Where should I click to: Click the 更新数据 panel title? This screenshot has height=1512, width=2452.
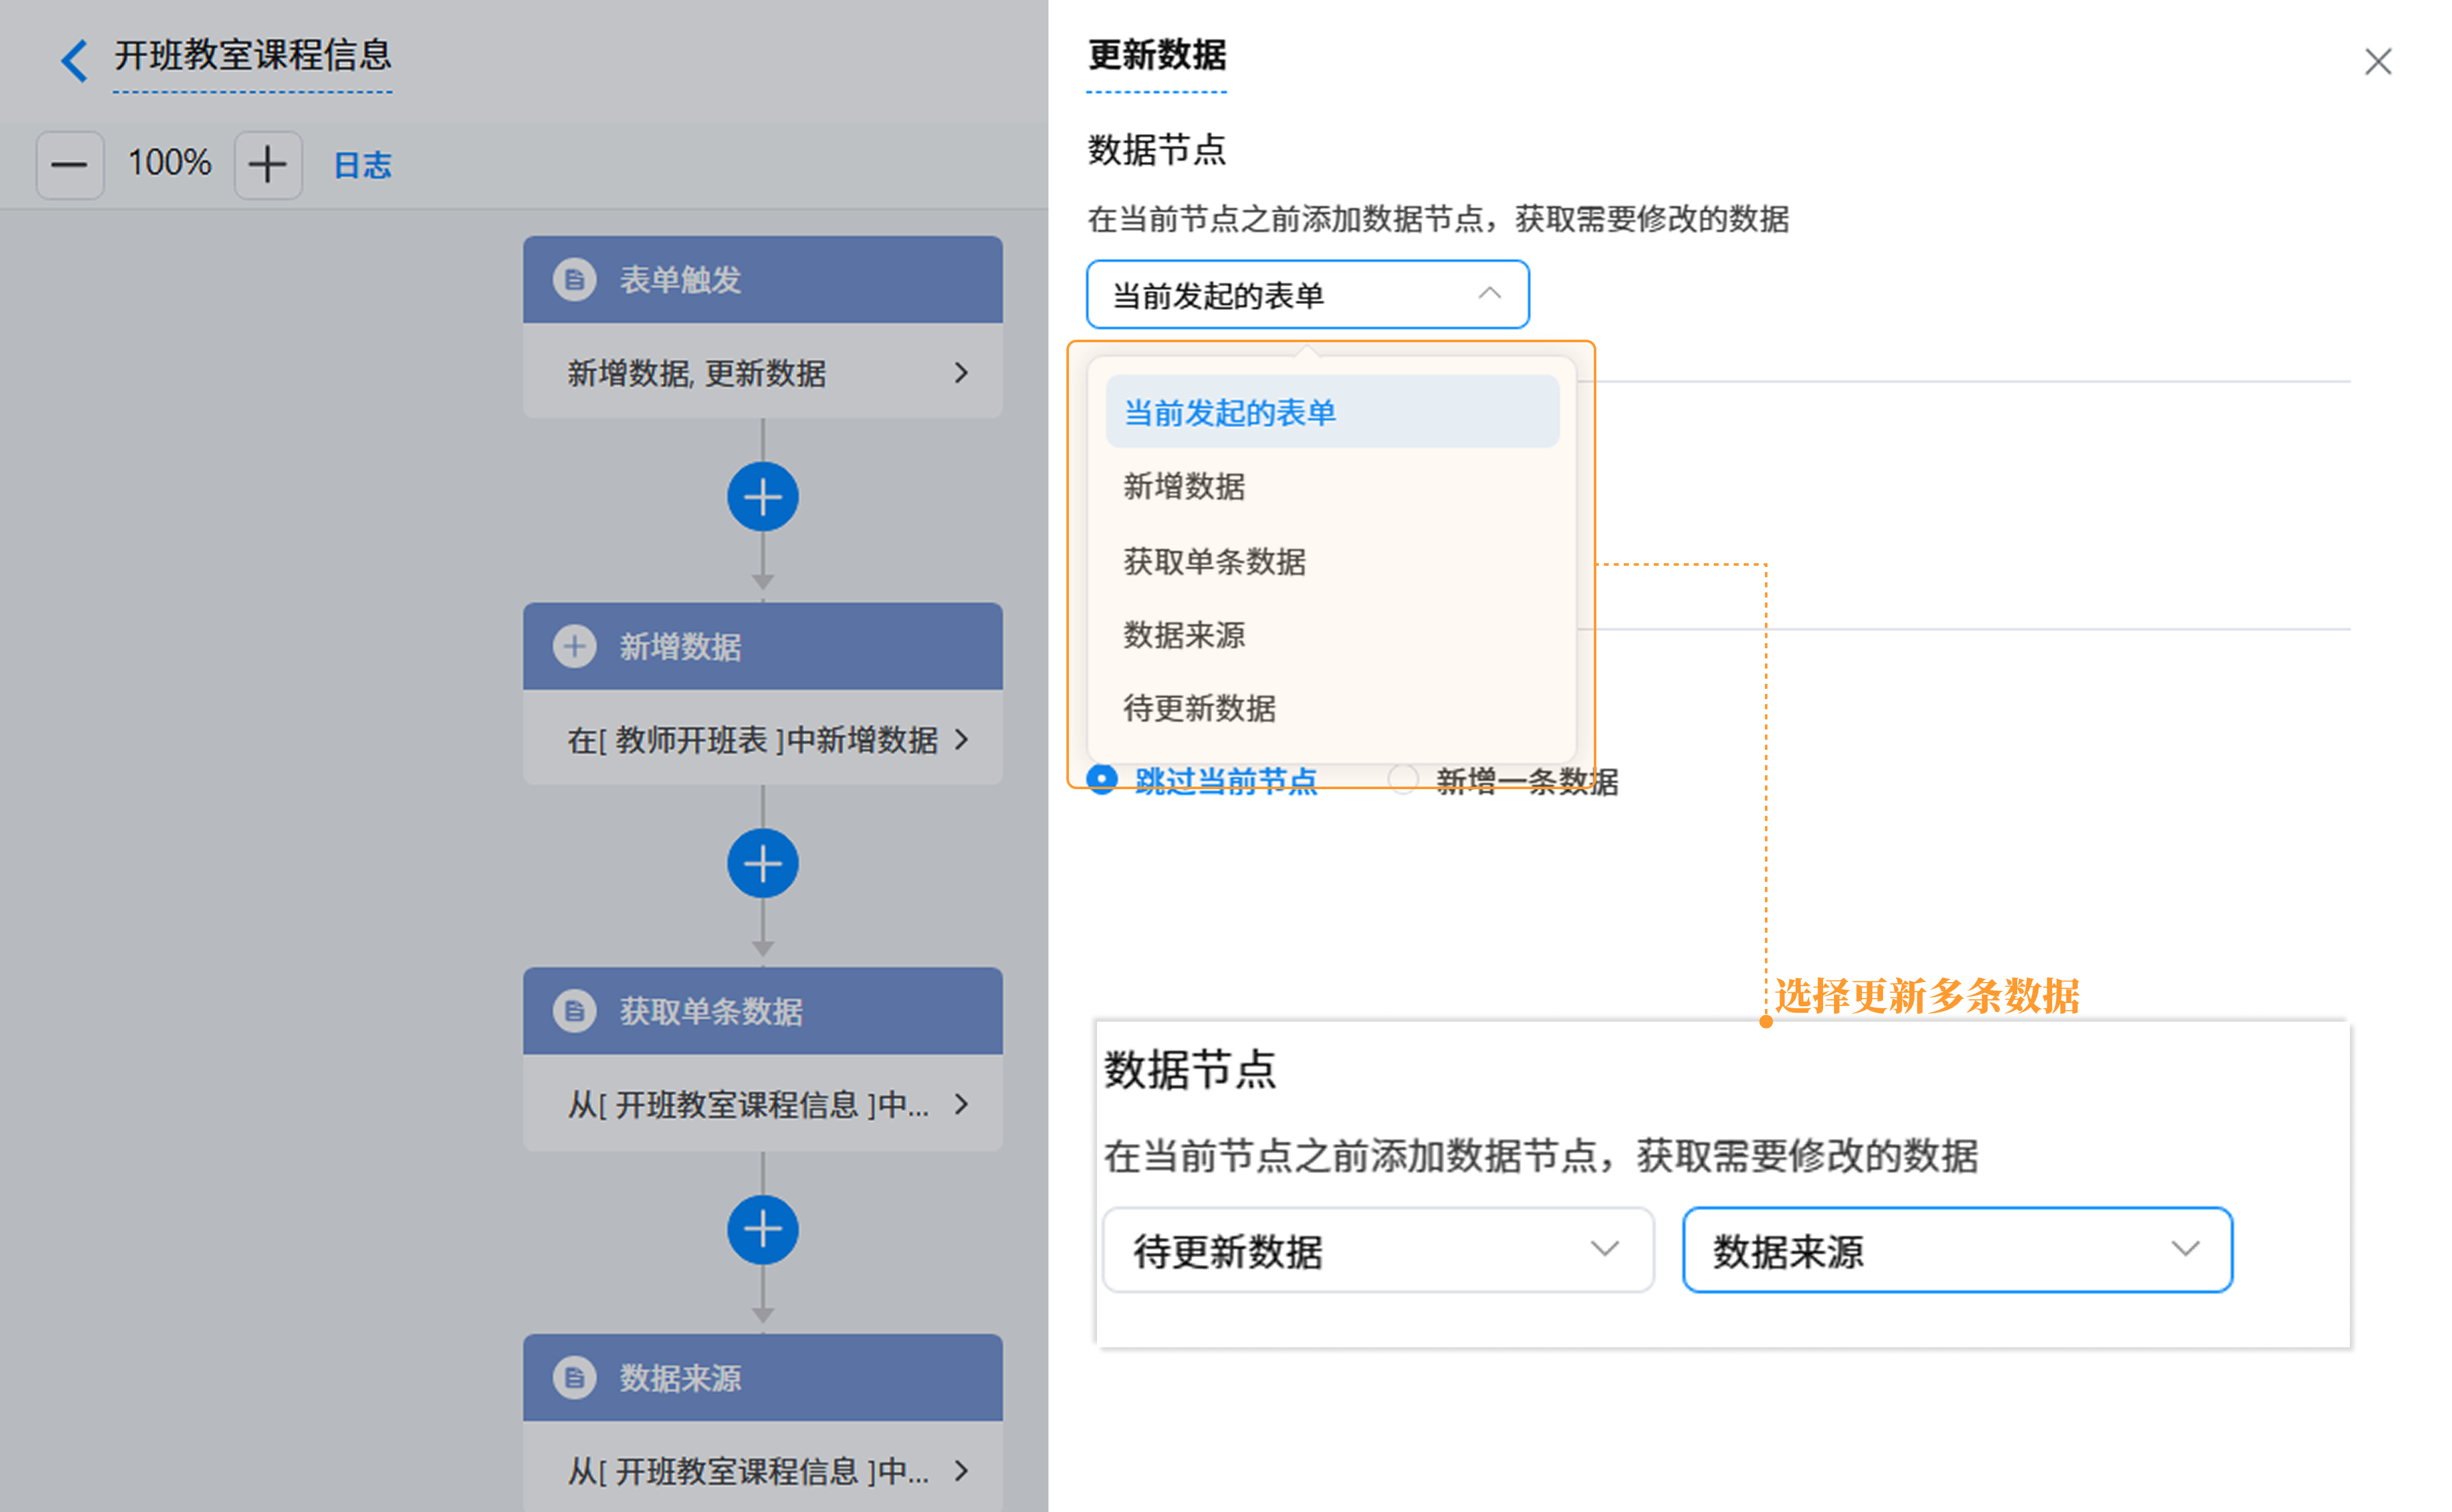tap(1157, 55)
